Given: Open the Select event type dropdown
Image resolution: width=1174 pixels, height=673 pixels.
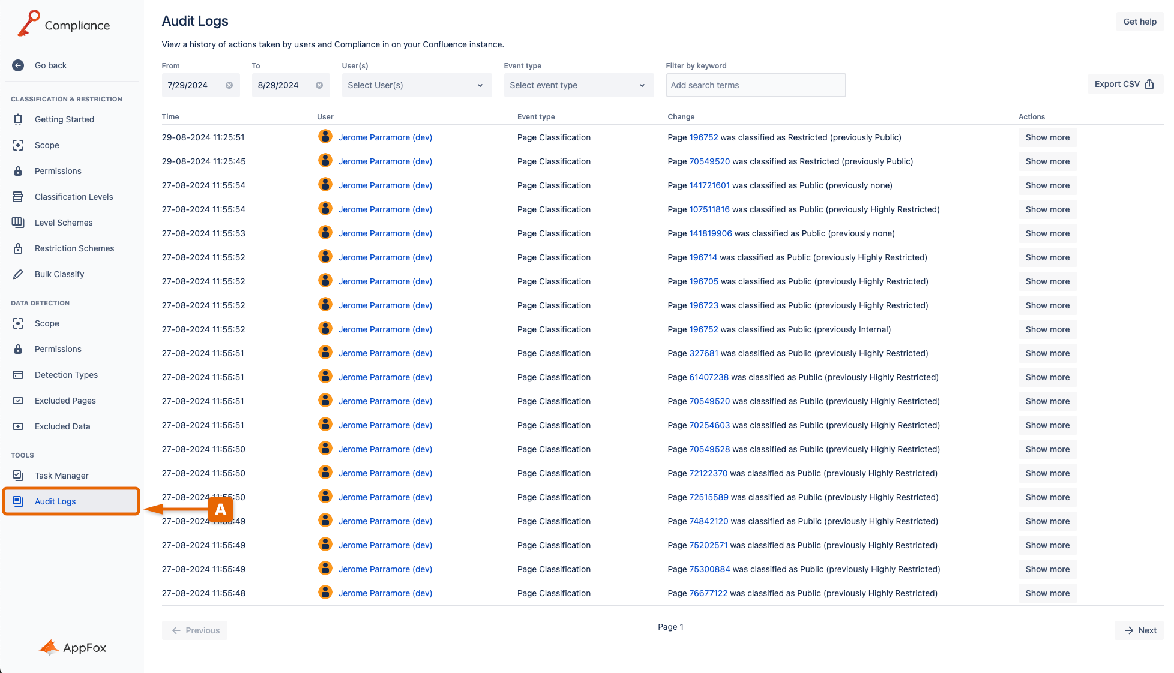Looking at the screenshot, I should (578, 85).
